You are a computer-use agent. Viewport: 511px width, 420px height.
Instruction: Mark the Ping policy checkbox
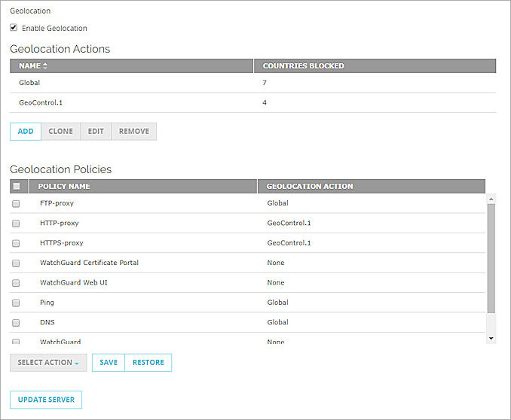pyautogui.click(x=16, y=303)
